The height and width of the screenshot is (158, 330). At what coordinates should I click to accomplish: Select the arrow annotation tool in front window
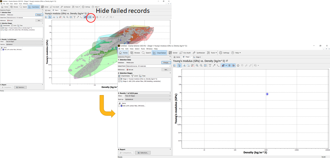[214, 65]
